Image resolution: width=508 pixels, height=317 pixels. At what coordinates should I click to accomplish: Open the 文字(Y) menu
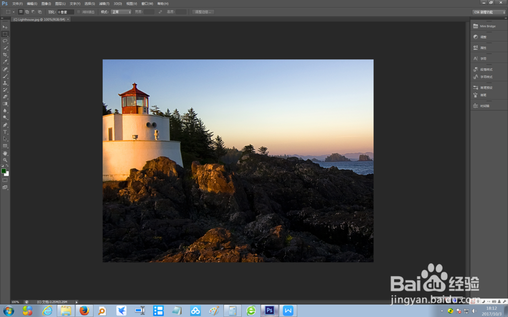click(x=75, y=4)
